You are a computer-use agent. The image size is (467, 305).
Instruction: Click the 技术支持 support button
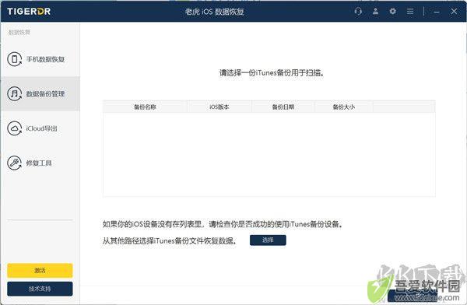40,289
